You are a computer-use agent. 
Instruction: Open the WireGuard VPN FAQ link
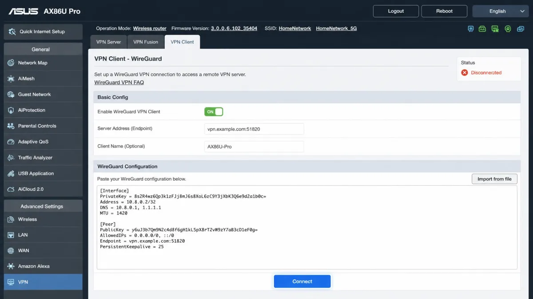click(x=119, y=82)
